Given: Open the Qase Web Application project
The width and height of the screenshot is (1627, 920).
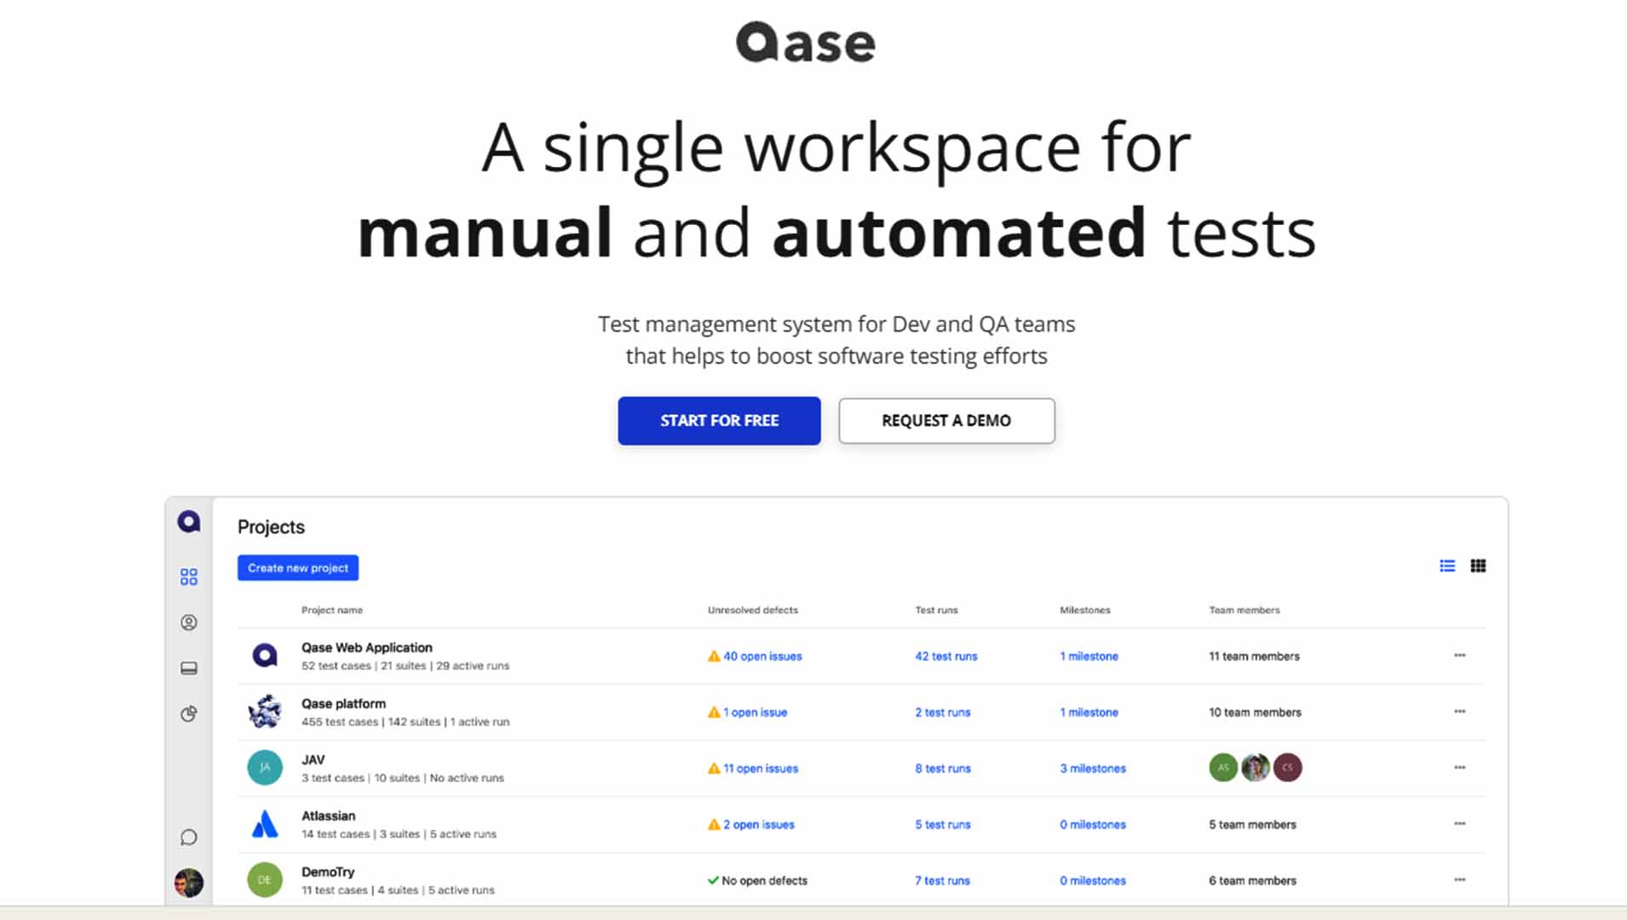Looking at the screenshot, I should coord(366,647).
